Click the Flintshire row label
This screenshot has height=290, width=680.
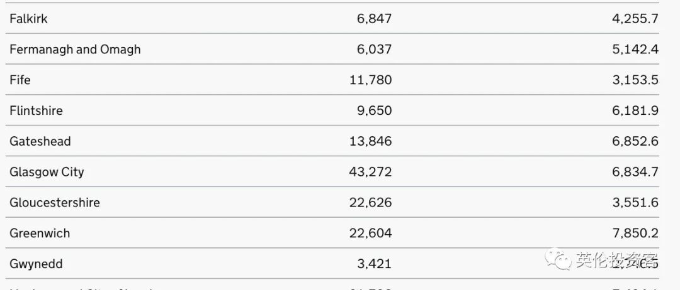[36, 111]
